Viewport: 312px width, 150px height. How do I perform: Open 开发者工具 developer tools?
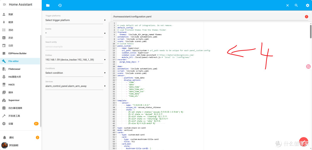coord(20,116)
